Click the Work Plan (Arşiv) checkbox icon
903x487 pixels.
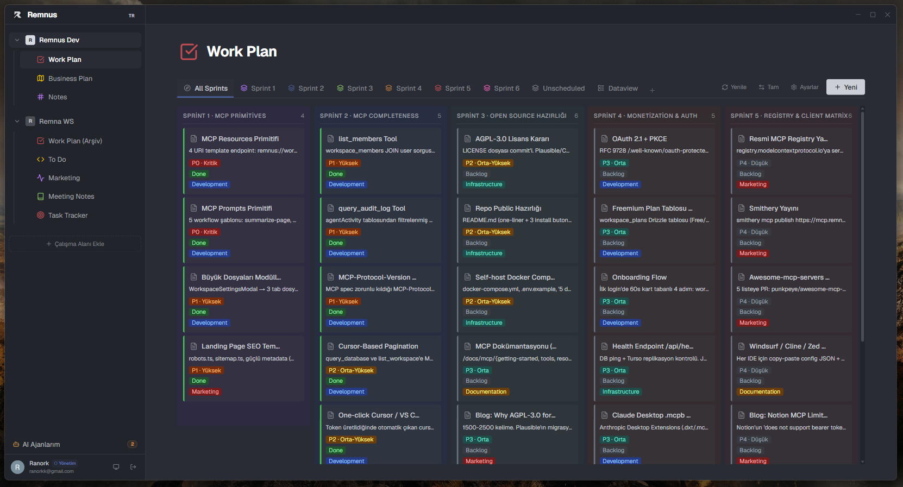[40, 141]
